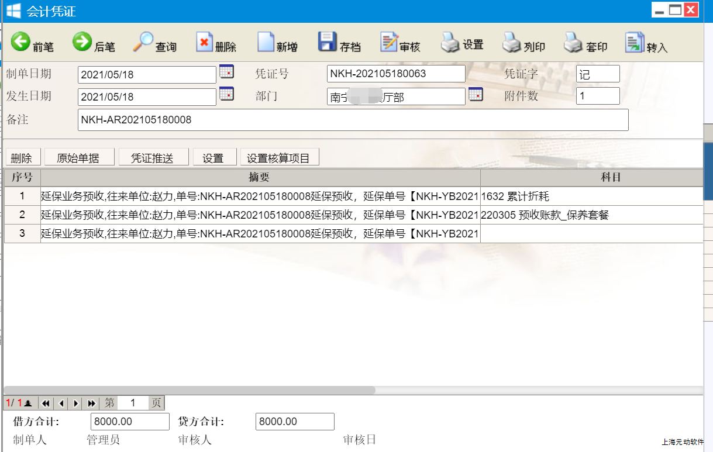Create new voucher with 新增 icon

click(266, 42)
